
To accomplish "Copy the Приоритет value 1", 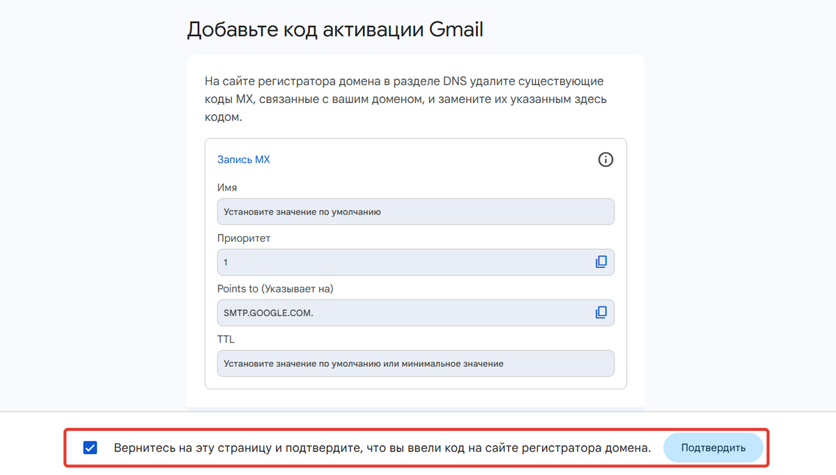I will [601, 262].
